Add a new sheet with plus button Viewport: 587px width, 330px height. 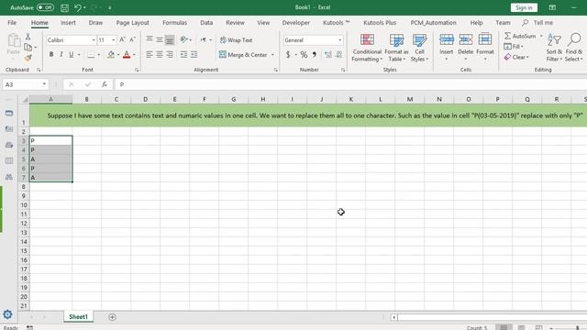click(112, 317)
